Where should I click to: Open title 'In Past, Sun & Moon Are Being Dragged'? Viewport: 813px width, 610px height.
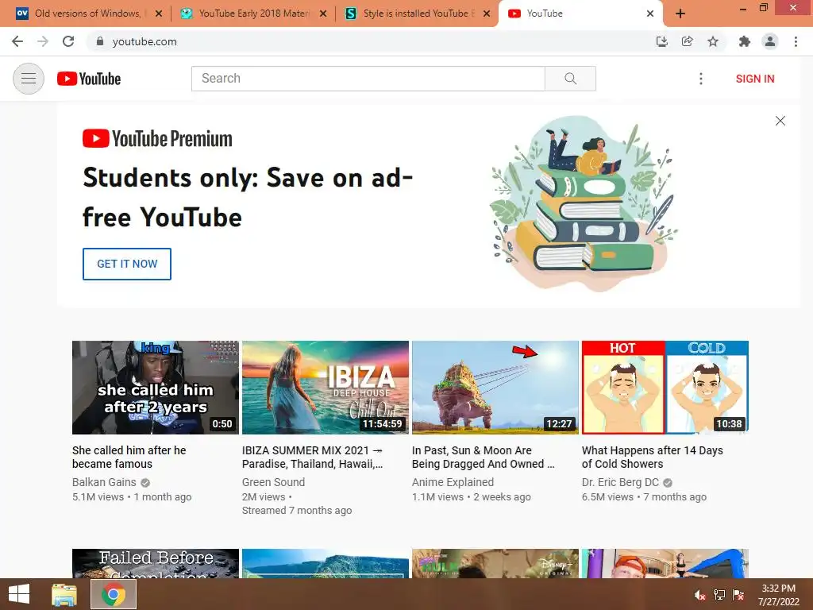(484, 457)
